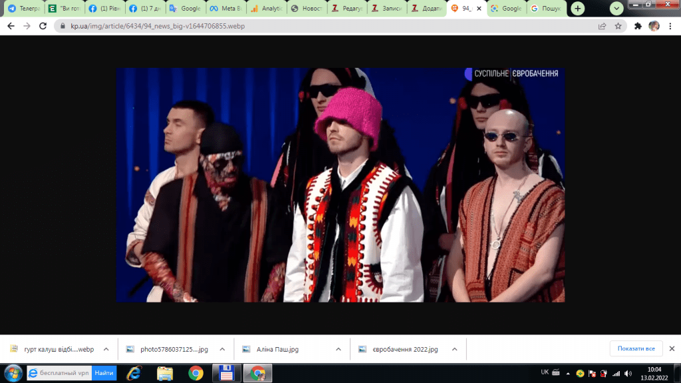The image size is (681, 383).
Task: Click the Найти search button in taskbar
Action: coord(104,373)
